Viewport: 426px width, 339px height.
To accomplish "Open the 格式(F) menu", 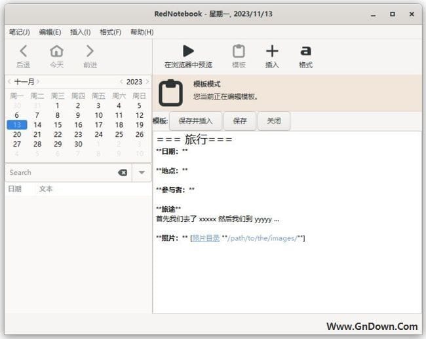I will pos(110,32).
